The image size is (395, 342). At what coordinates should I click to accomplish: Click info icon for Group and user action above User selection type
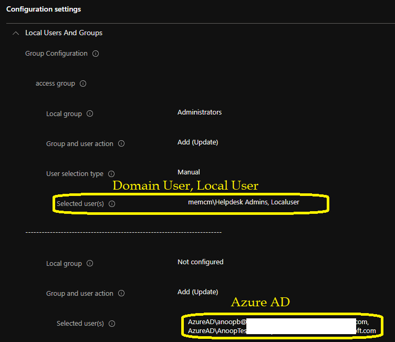coord(121,143)
